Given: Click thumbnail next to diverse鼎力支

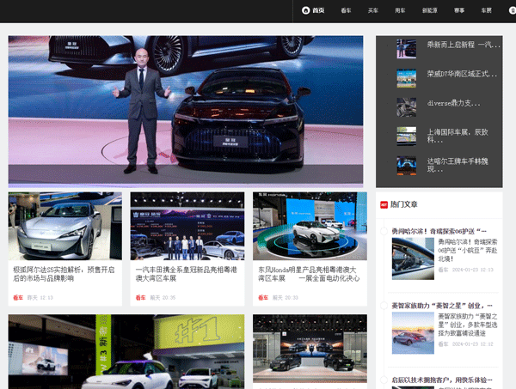Looking at the screenshot, I should click(x=407, y=107).
